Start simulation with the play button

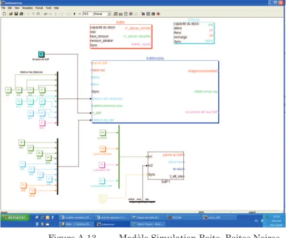click(74, 14)
